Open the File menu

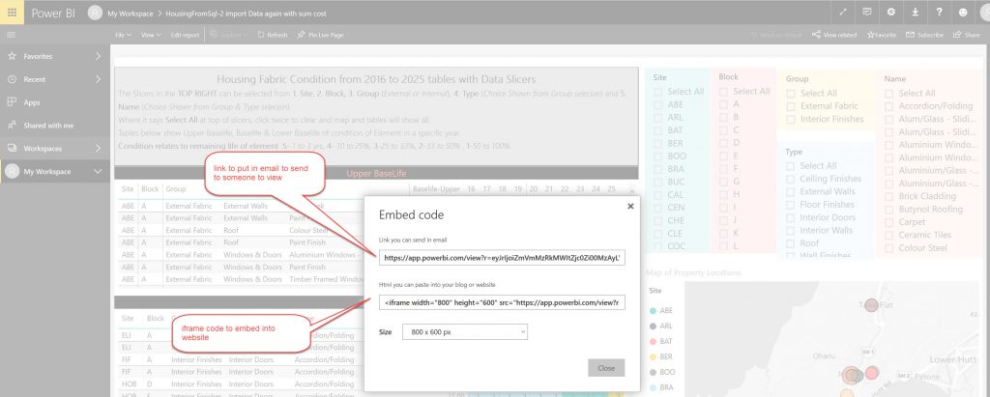coord(123,35)
